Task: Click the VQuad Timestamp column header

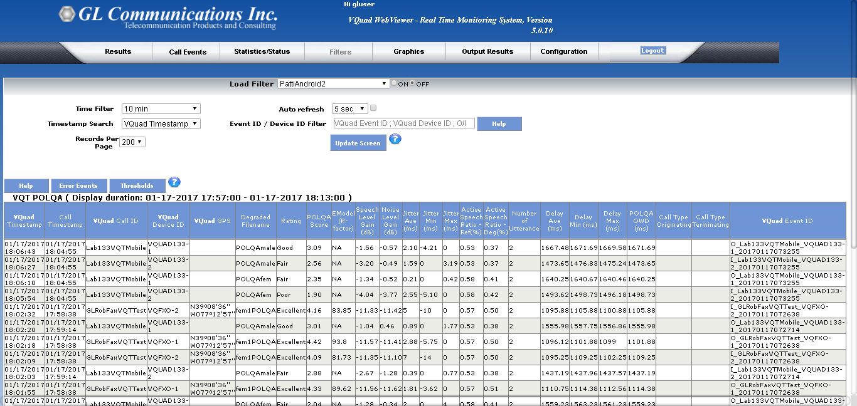Action: tap(24, 221)
